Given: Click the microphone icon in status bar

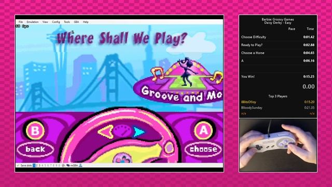Looking at the screenshot, I should coord(63,165).
